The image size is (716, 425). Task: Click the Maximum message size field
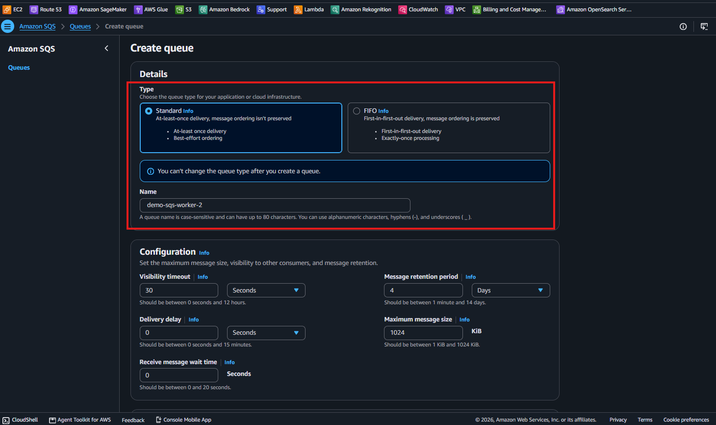[423, 333]
